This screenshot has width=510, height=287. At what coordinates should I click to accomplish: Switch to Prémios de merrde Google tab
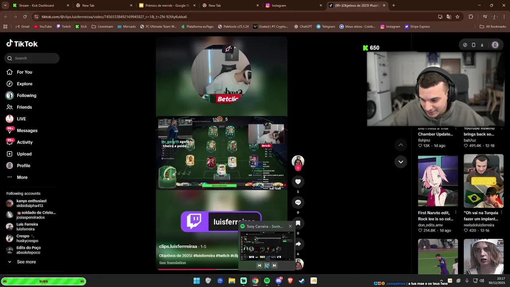[167, 6]
